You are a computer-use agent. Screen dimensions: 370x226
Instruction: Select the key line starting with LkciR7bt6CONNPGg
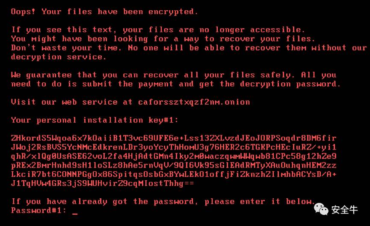pyautogui.click(x=174, y=174)
